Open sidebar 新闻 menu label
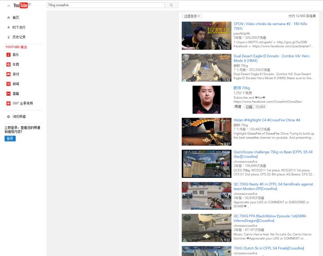 (x=16, y=84)
